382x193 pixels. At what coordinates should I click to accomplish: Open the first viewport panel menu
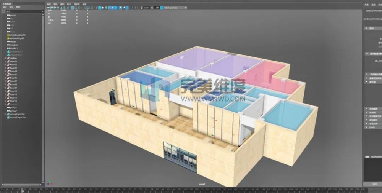pos(49,4)
